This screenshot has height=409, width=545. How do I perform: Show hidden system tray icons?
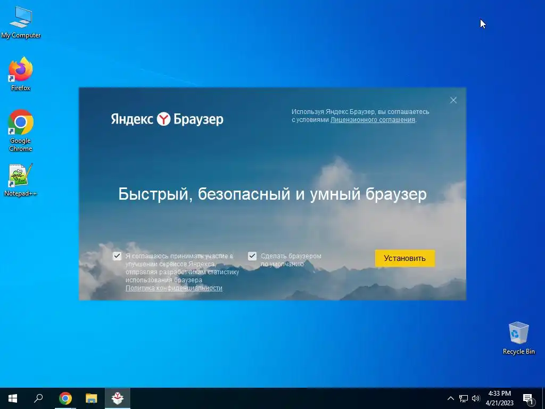point(450,398)
